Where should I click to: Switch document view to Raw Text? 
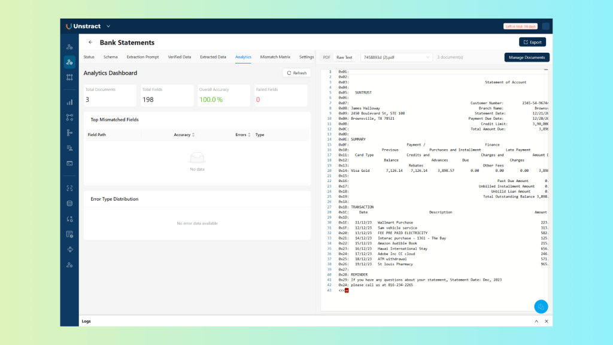tap(344, 57)
